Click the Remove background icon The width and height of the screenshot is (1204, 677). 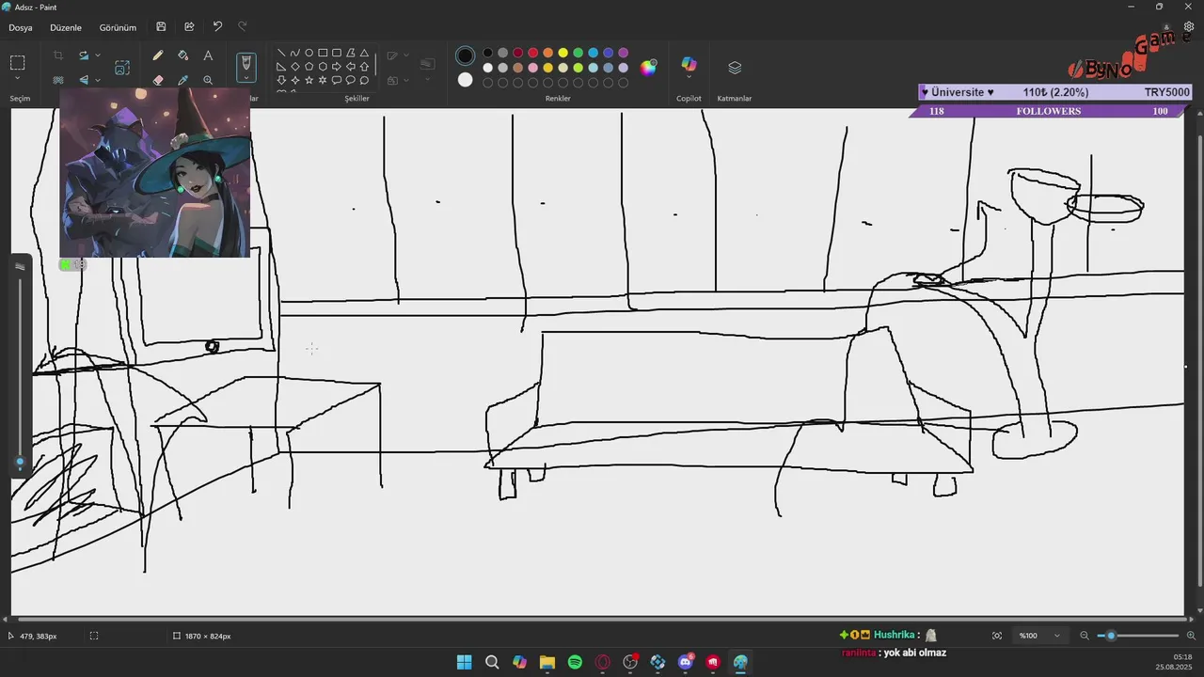[x=58, y=80]
